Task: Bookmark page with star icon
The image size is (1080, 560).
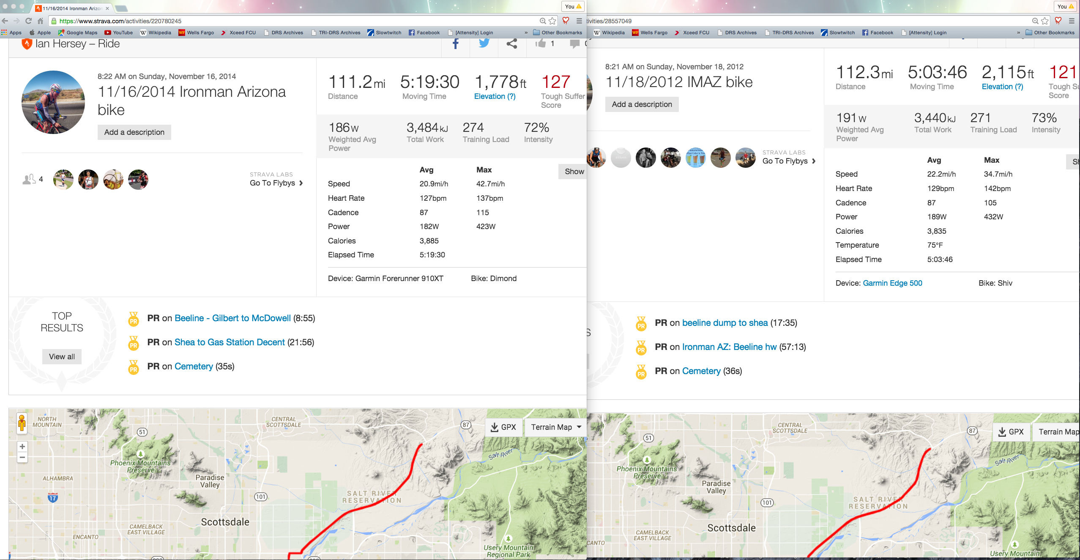Action: point(552,21)
